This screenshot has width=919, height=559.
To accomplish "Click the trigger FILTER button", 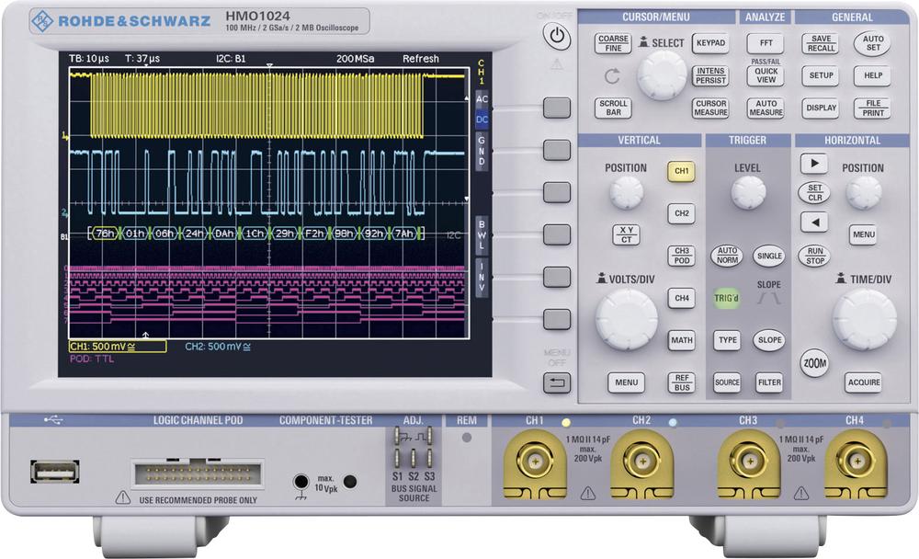I will click(769, 382).
